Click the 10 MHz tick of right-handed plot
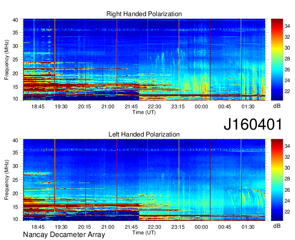 pos(15,99)
